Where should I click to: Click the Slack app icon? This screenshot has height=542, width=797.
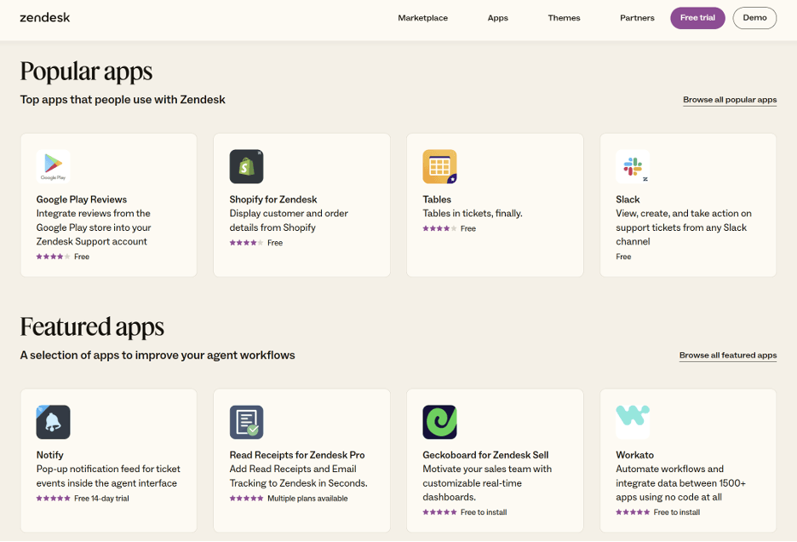point(633,166)
